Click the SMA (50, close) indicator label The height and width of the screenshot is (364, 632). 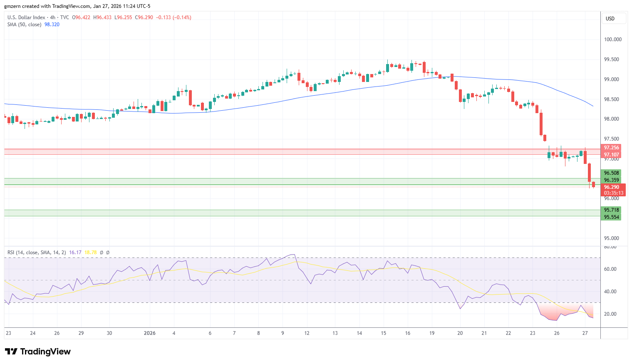pos(24,25)
